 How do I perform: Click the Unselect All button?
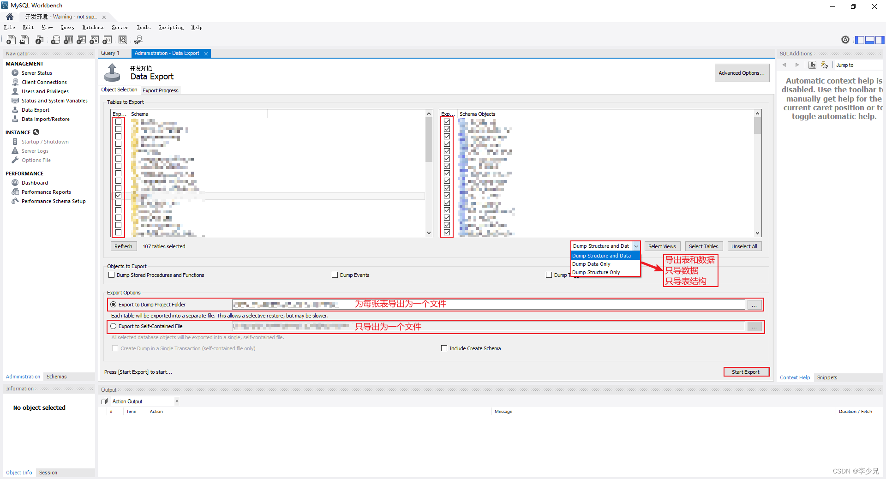click(744, 246)
